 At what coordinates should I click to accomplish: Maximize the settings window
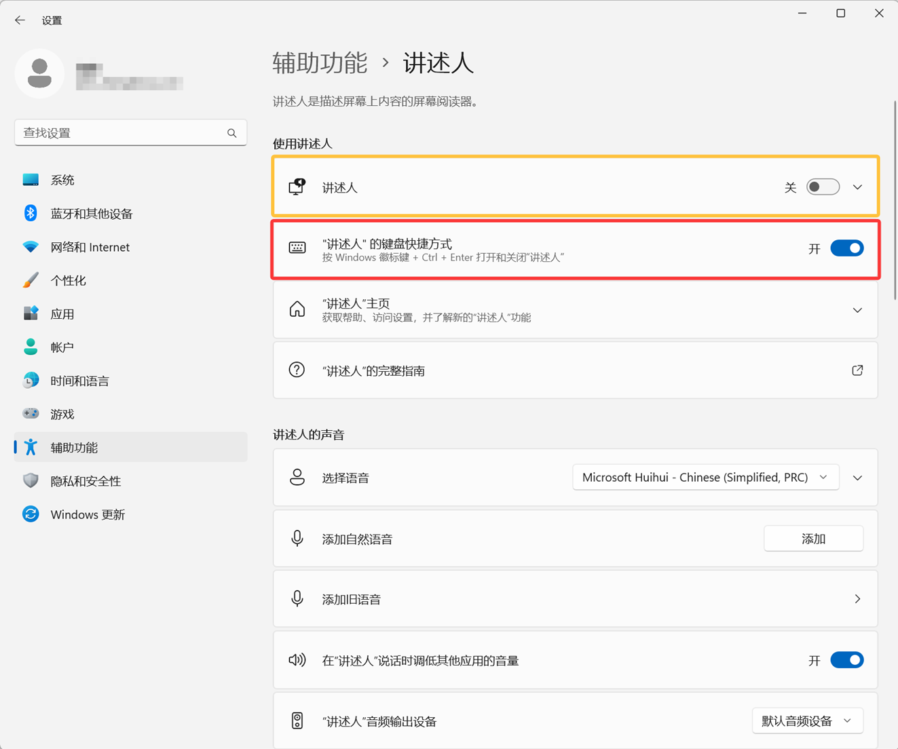840,14
